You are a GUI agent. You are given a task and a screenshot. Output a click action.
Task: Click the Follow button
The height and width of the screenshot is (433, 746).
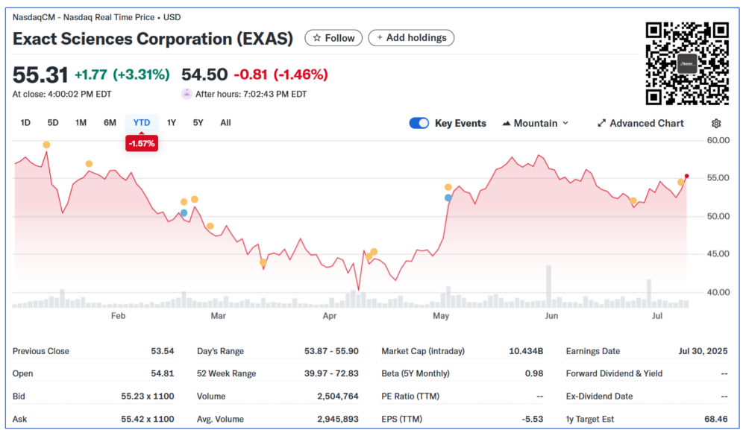click(x=333, y=38)
